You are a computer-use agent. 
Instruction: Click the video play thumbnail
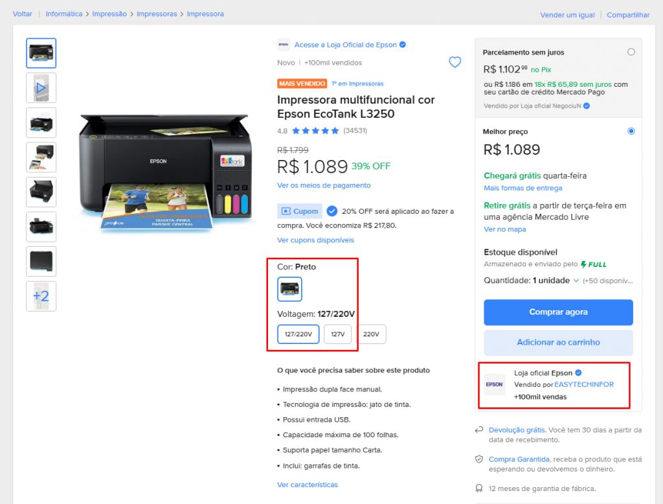(41, 87)
